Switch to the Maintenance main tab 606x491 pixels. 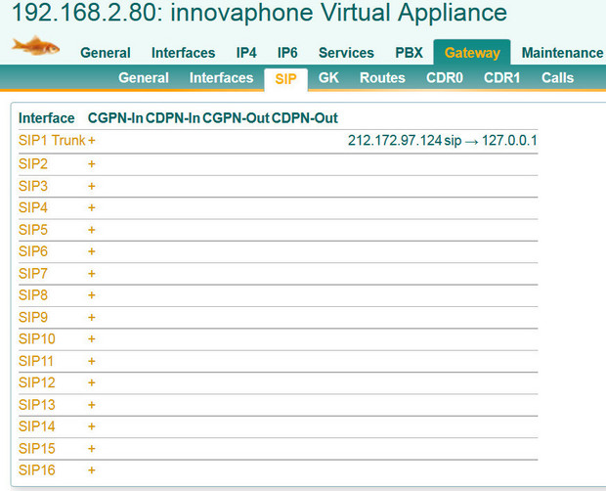tap(562, 53)
